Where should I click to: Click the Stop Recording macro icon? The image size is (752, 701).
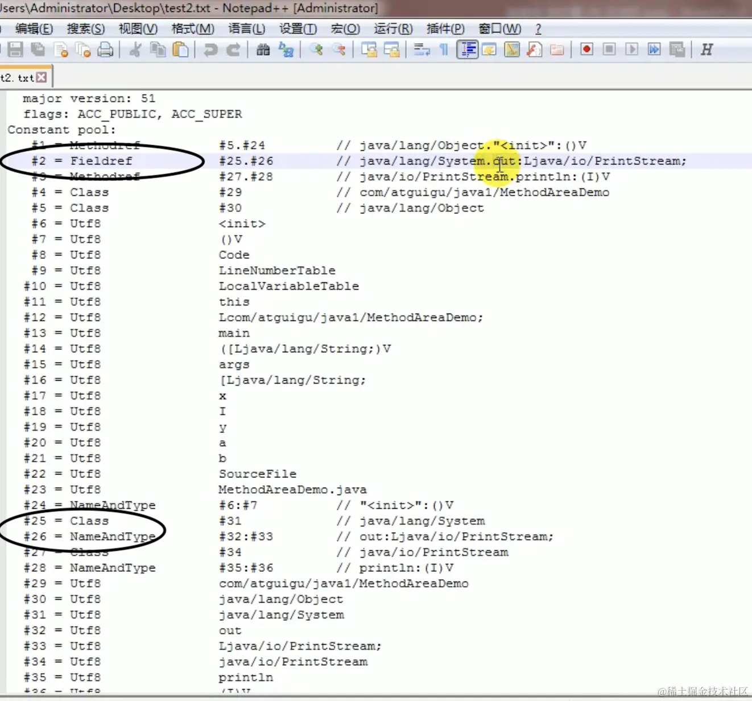(x=609, y=50)
